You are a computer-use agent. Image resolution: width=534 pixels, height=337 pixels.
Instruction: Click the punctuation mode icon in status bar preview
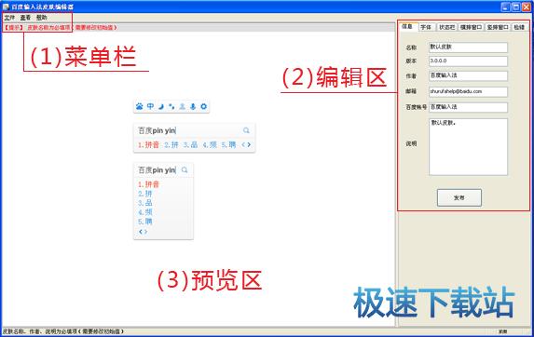coord(171,106)
